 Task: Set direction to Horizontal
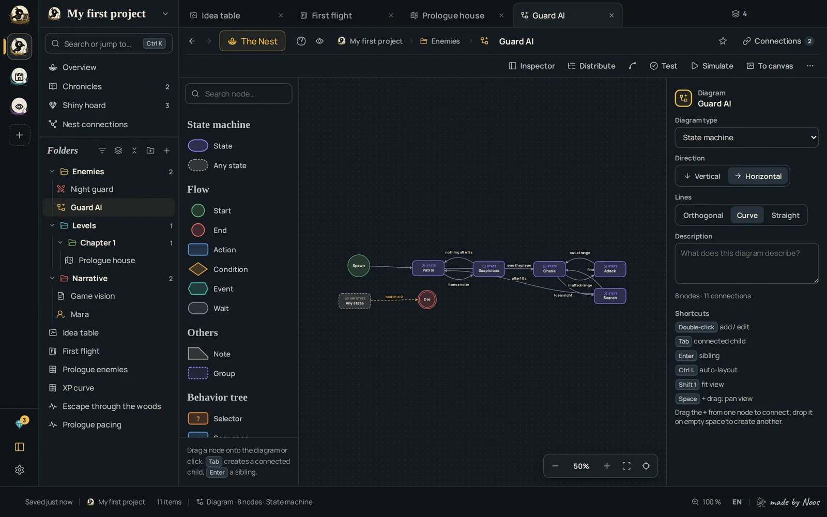[x=758, y=176]
